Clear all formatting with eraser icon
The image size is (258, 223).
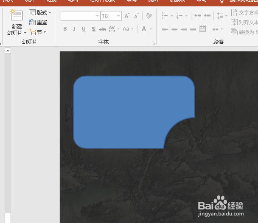[149, 16]
